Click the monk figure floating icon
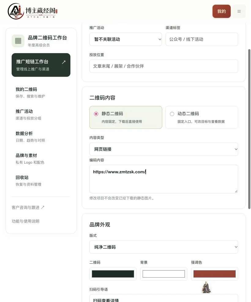 coord(206,287)
